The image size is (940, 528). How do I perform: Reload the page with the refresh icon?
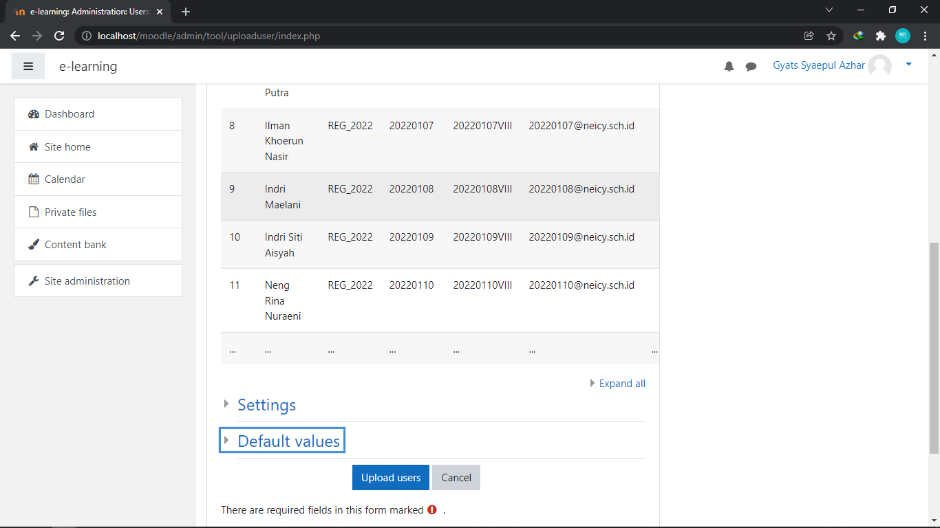59,36
